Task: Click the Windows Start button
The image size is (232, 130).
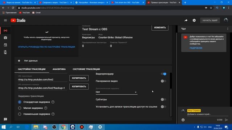Action: (x=4, y=127)
